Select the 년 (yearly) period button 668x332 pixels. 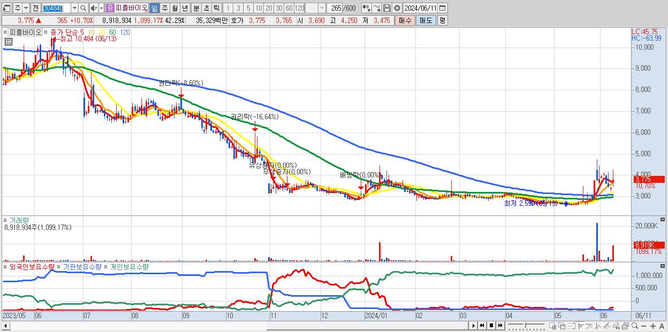185,8
